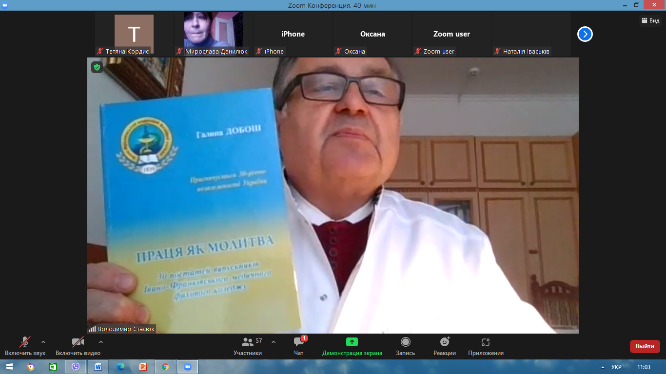The height and width of the screenshot is (374, 666).
Task: Open Viber from the Windows taskbar
Action: coord(76,367)
